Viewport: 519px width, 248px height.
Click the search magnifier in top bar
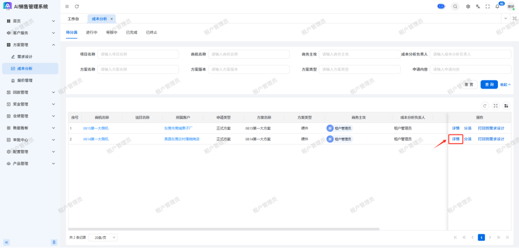455,6
